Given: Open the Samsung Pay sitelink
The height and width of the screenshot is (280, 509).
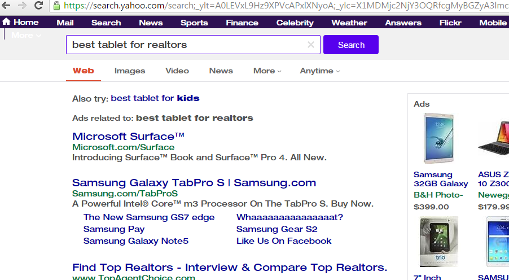Looking at the screenshot, I should pyautogui.click(x=114, y=229).
